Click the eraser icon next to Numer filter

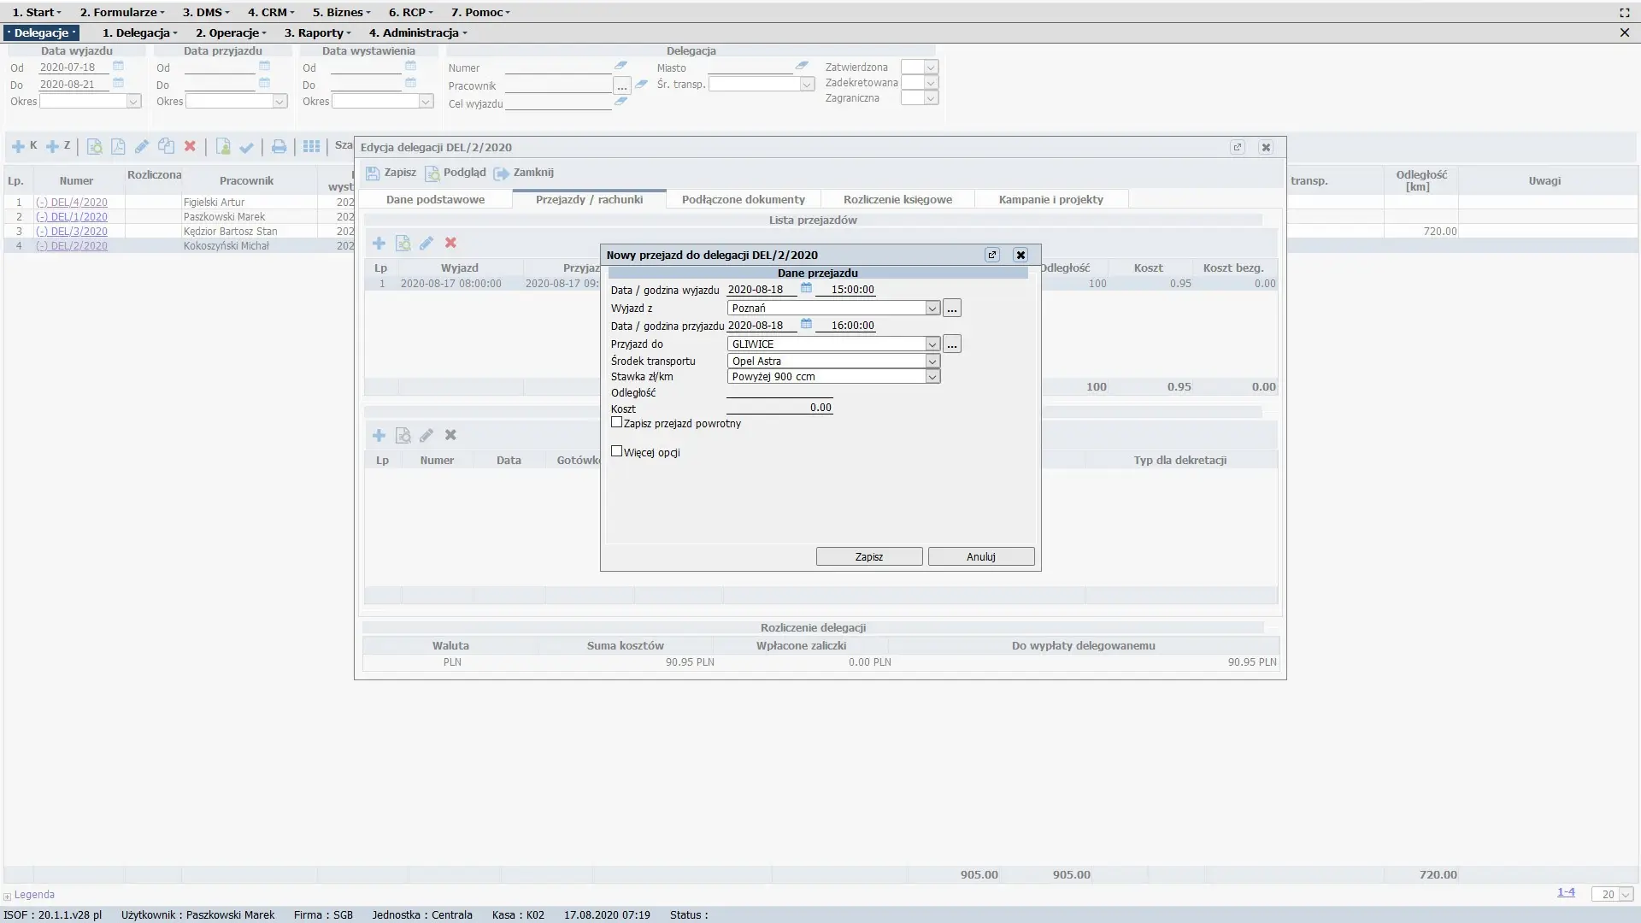[621, 66]
